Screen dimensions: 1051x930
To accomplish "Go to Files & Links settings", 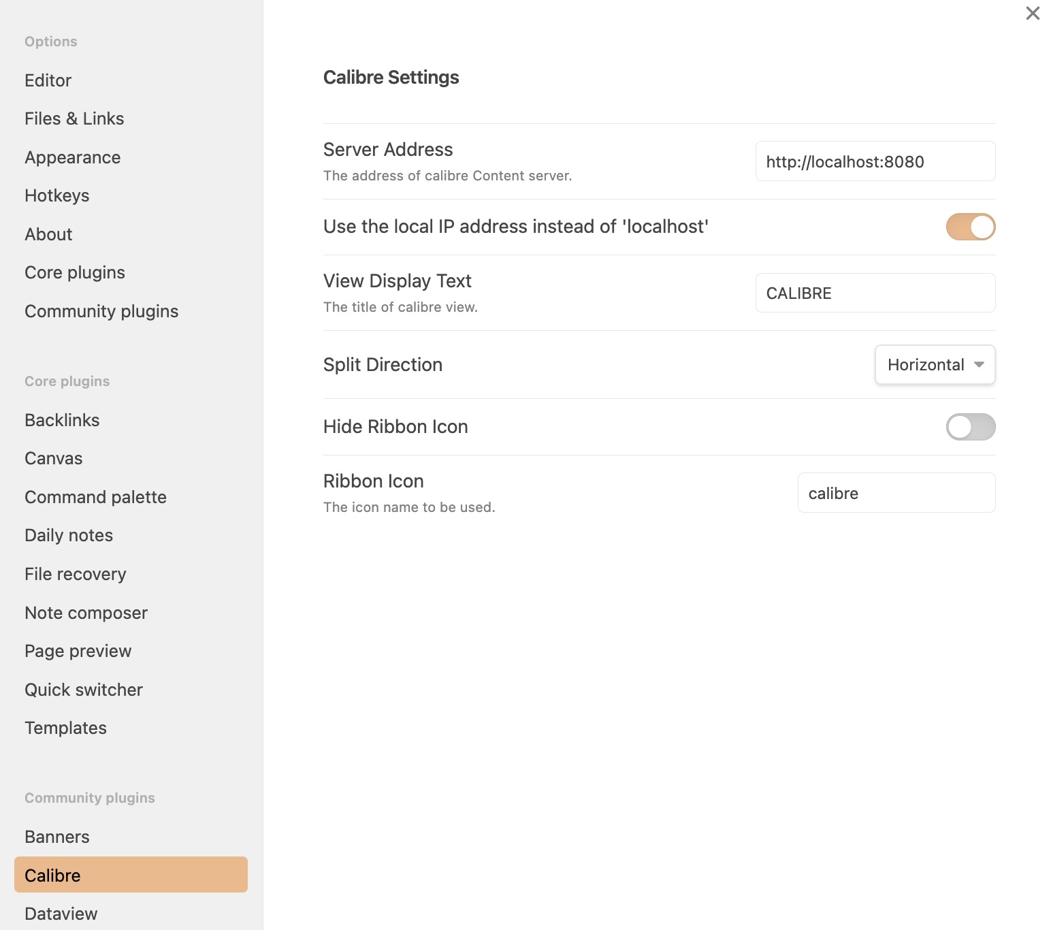I will 74,118.
